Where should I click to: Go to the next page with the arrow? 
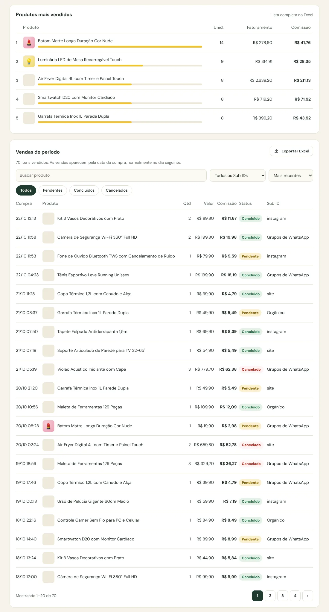click(x=308, y=596)
